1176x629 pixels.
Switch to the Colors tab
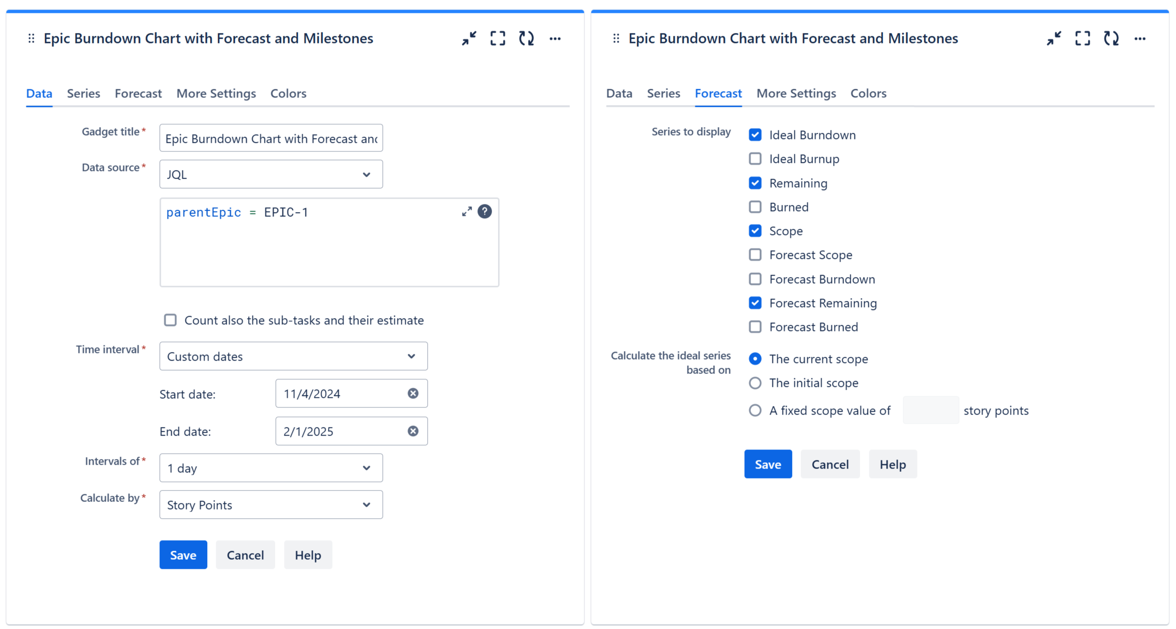288,93
